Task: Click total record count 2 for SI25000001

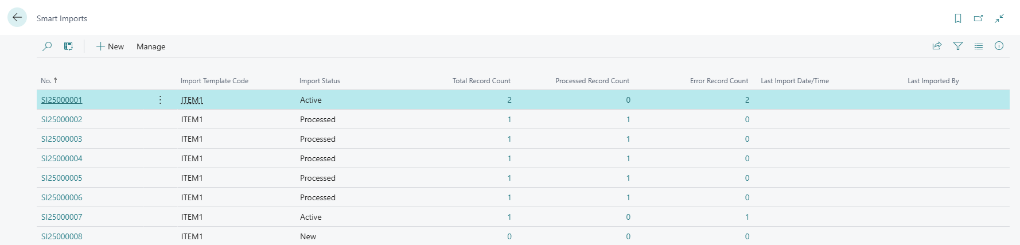Action: pos(509,100)
